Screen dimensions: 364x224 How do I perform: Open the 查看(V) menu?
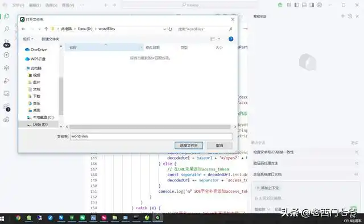68,5
